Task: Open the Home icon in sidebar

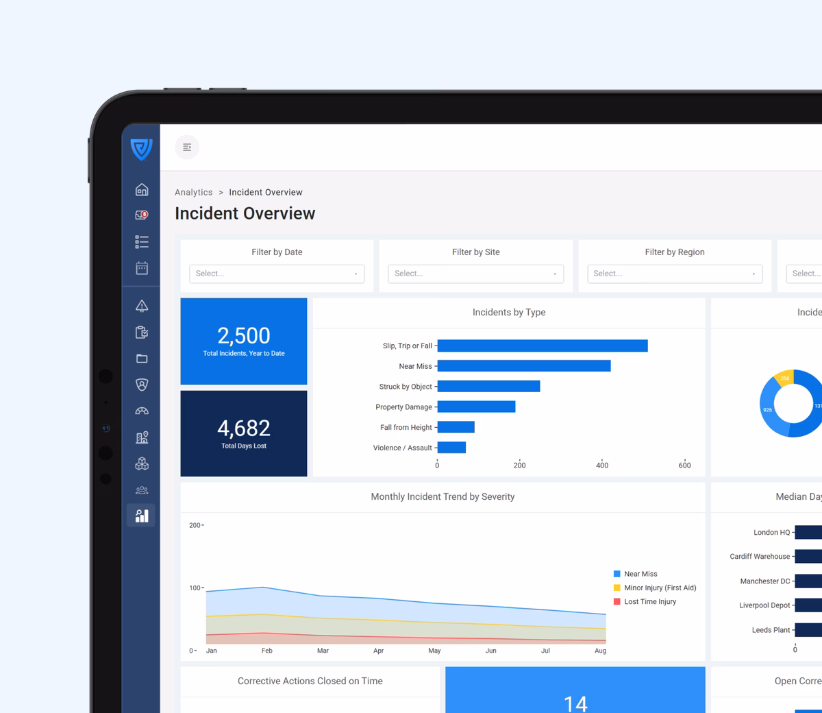Action: [142, 189]
